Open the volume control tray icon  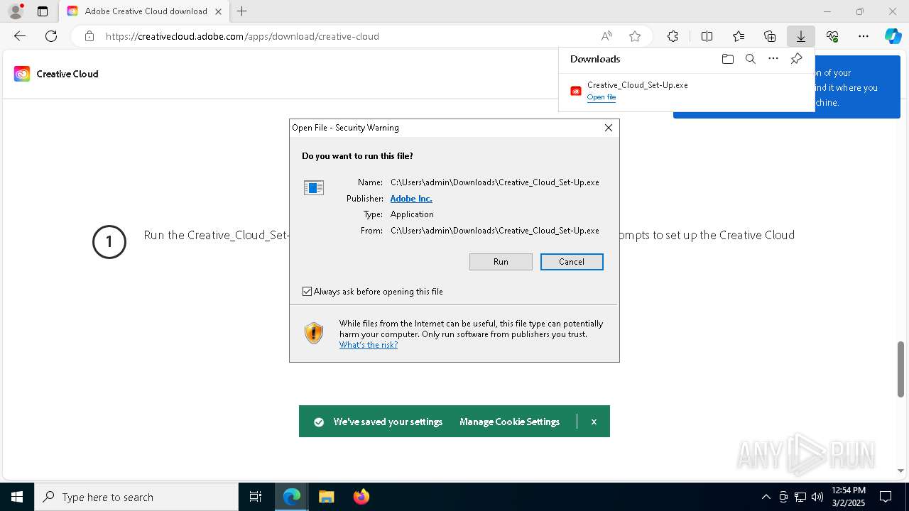(x=817, y=497)
